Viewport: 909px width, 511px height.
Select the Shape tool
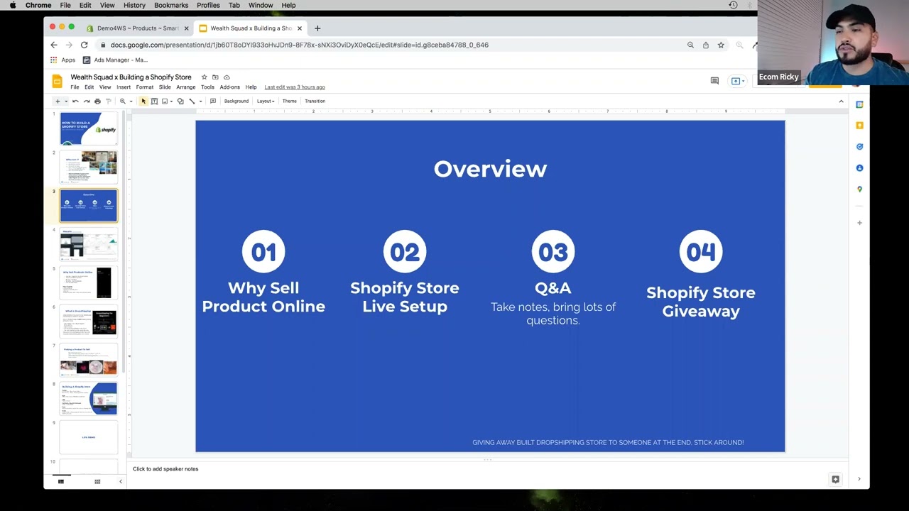tap(180, 101)
